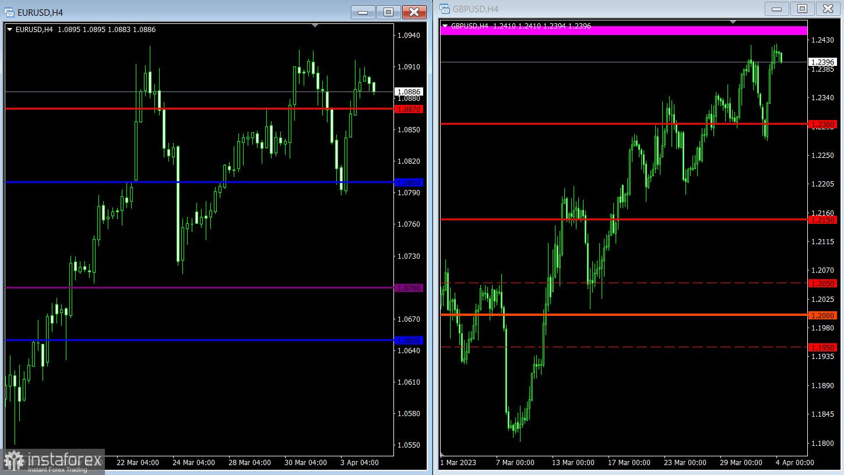Viewport: 844px width, 475px height.
Task: Click the EURUSD chart shift marker at top
Action: [315, 26]
